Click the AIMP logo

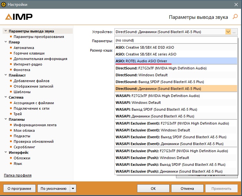point(19,17)
